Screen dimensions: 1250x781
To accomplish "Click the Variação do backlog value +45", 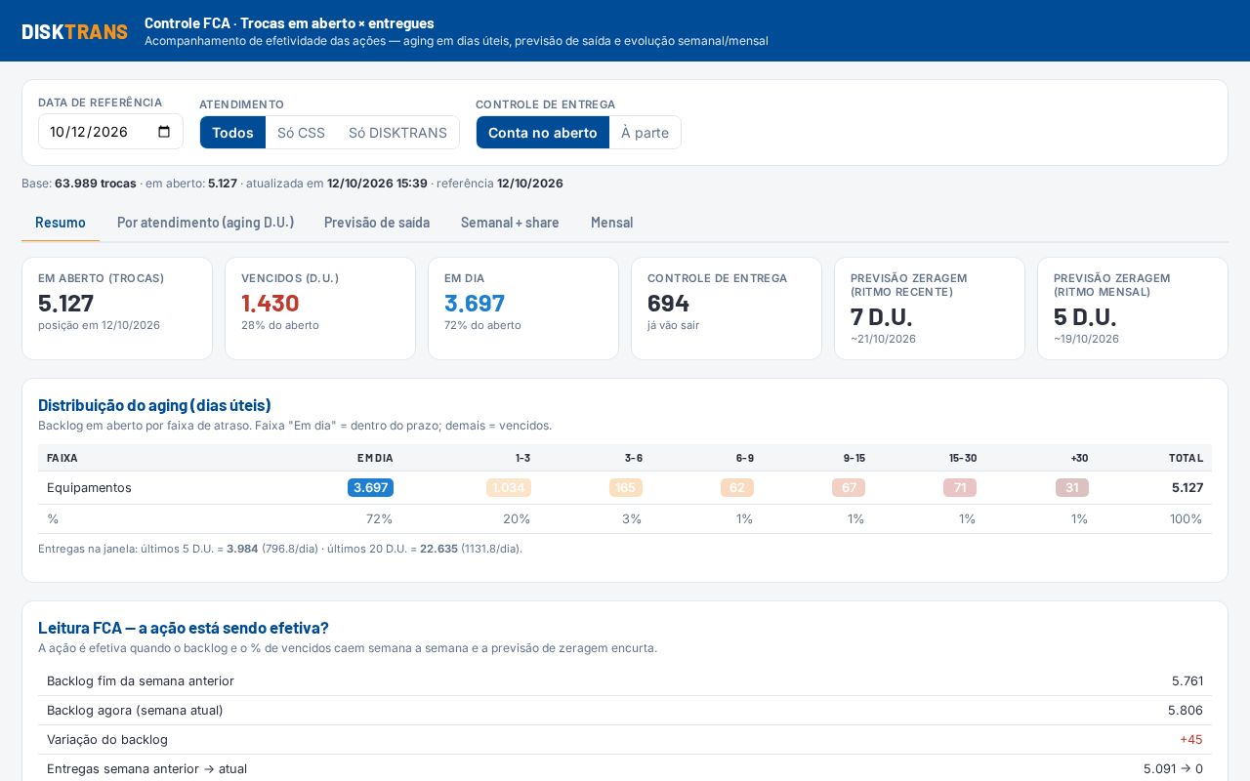I will pos(1191,739).
